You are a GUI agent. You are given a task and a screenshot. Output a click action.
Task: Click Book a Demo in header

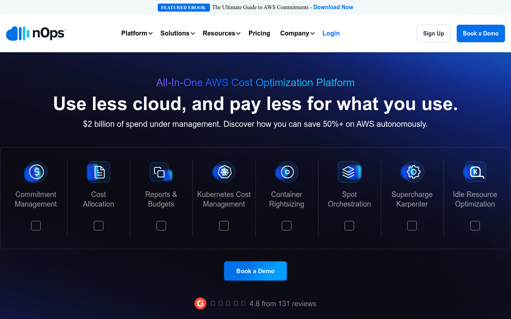(x=481, y=33)
